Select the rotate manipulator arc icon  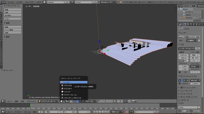(80, 101)
